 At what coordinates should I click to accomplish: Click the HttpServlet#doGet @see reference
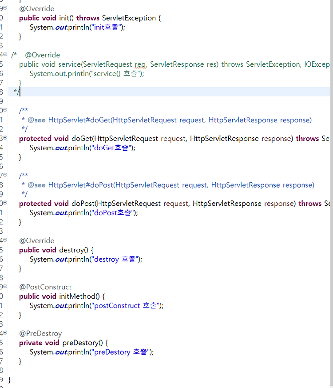(180, 120)
